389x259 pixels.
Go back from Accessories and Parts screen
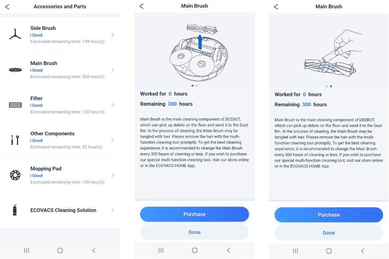point(7,7)
